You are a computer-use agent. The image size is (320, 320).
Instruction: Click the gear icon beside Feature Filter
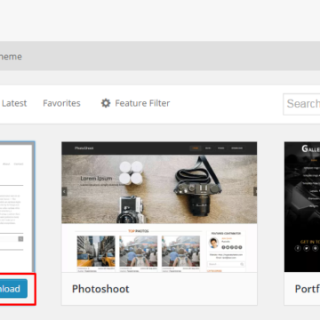tap(106, 103)
